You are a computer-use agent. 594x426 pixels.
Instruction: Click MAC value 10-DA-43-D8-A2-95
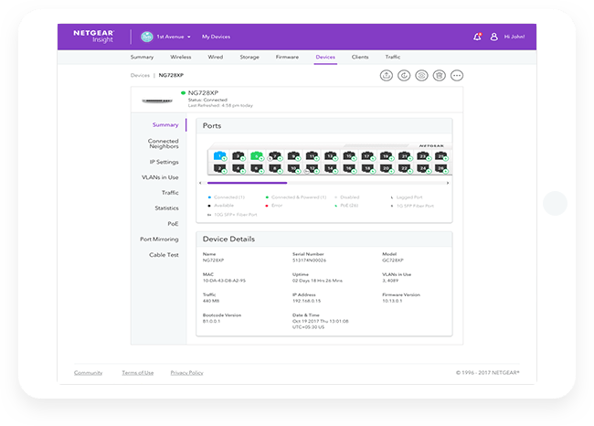point(224,281)
